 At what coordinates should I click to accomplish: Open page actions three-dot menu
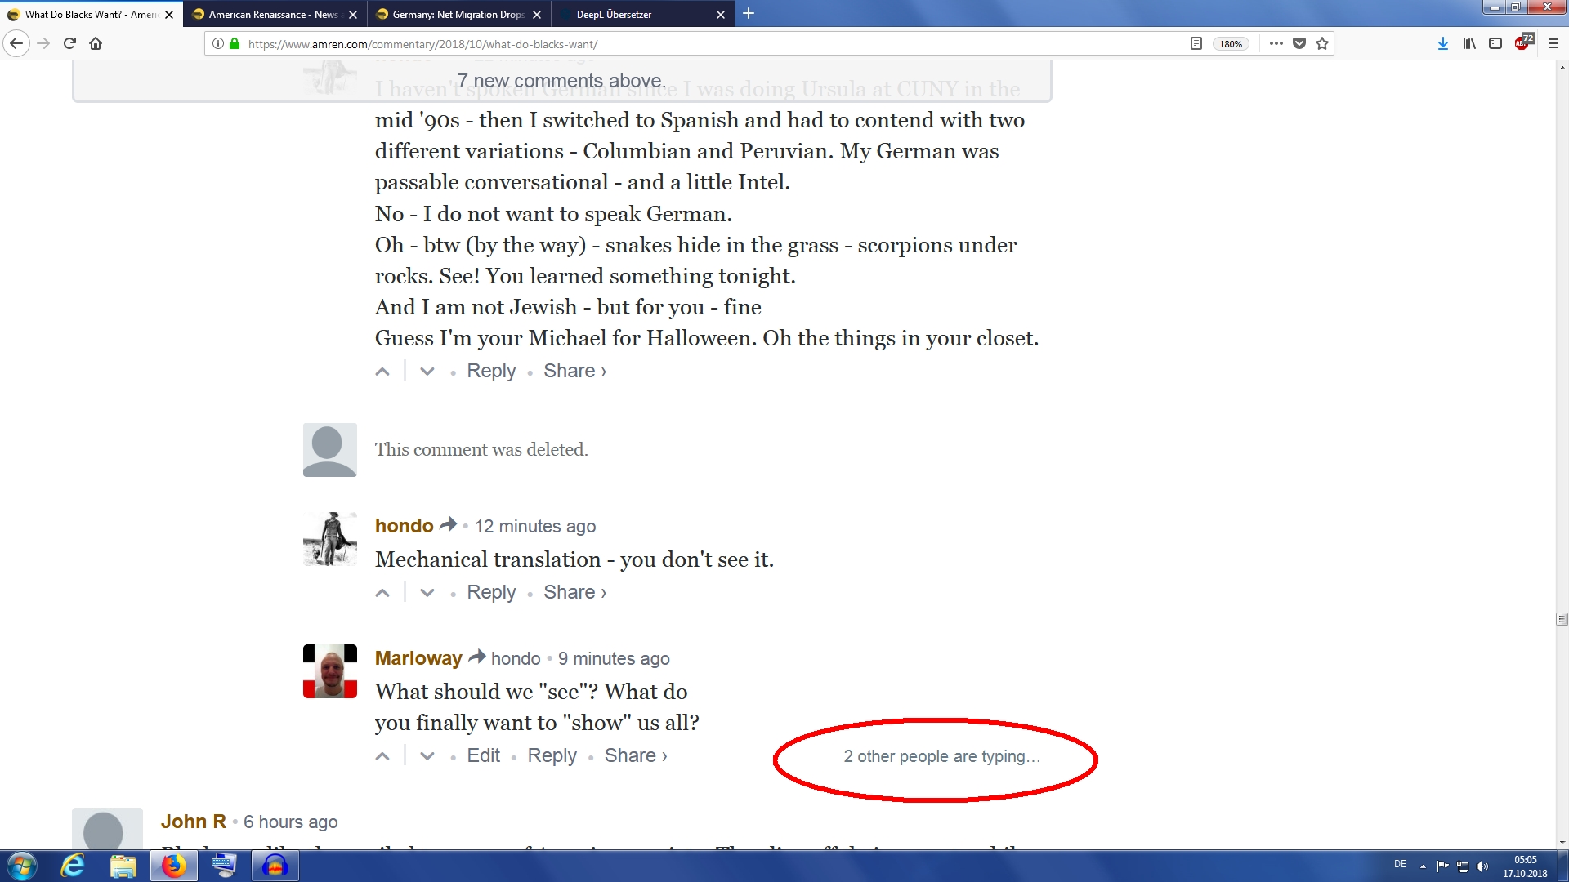[x=1276, y=43]
